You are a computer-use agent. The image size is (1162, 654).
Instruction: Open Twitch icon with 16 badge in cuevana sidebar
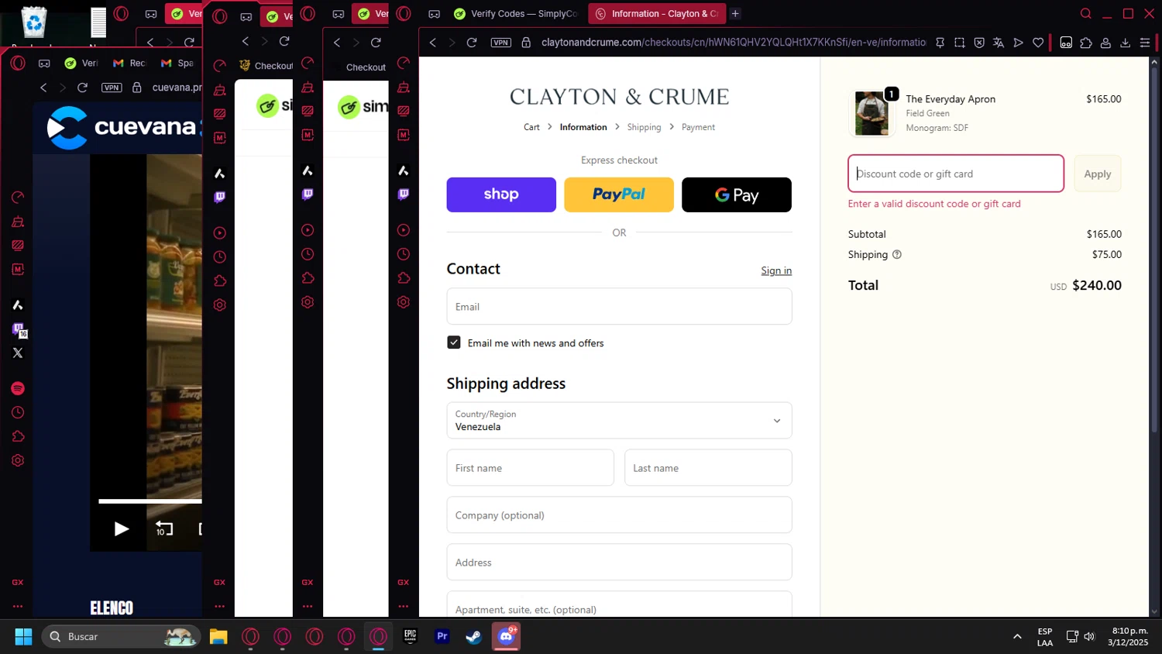click(x=19, y=329)
